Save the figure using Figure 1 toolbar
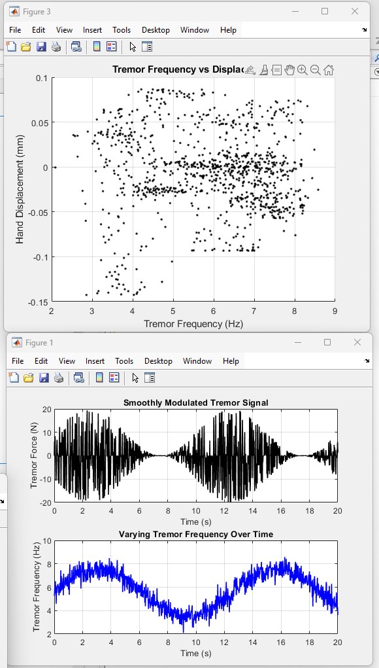Screen dimensions: 379x668 coord(44,378)
